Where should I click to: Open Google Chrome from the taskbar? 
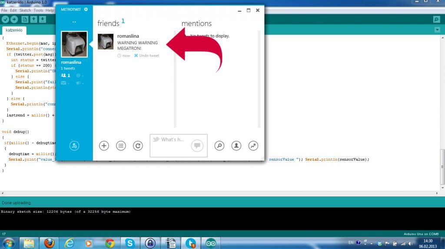[x=110, y=243]
